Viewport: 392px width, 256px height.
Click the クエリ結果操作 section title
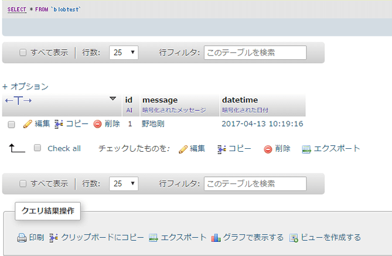click(47, 211)
